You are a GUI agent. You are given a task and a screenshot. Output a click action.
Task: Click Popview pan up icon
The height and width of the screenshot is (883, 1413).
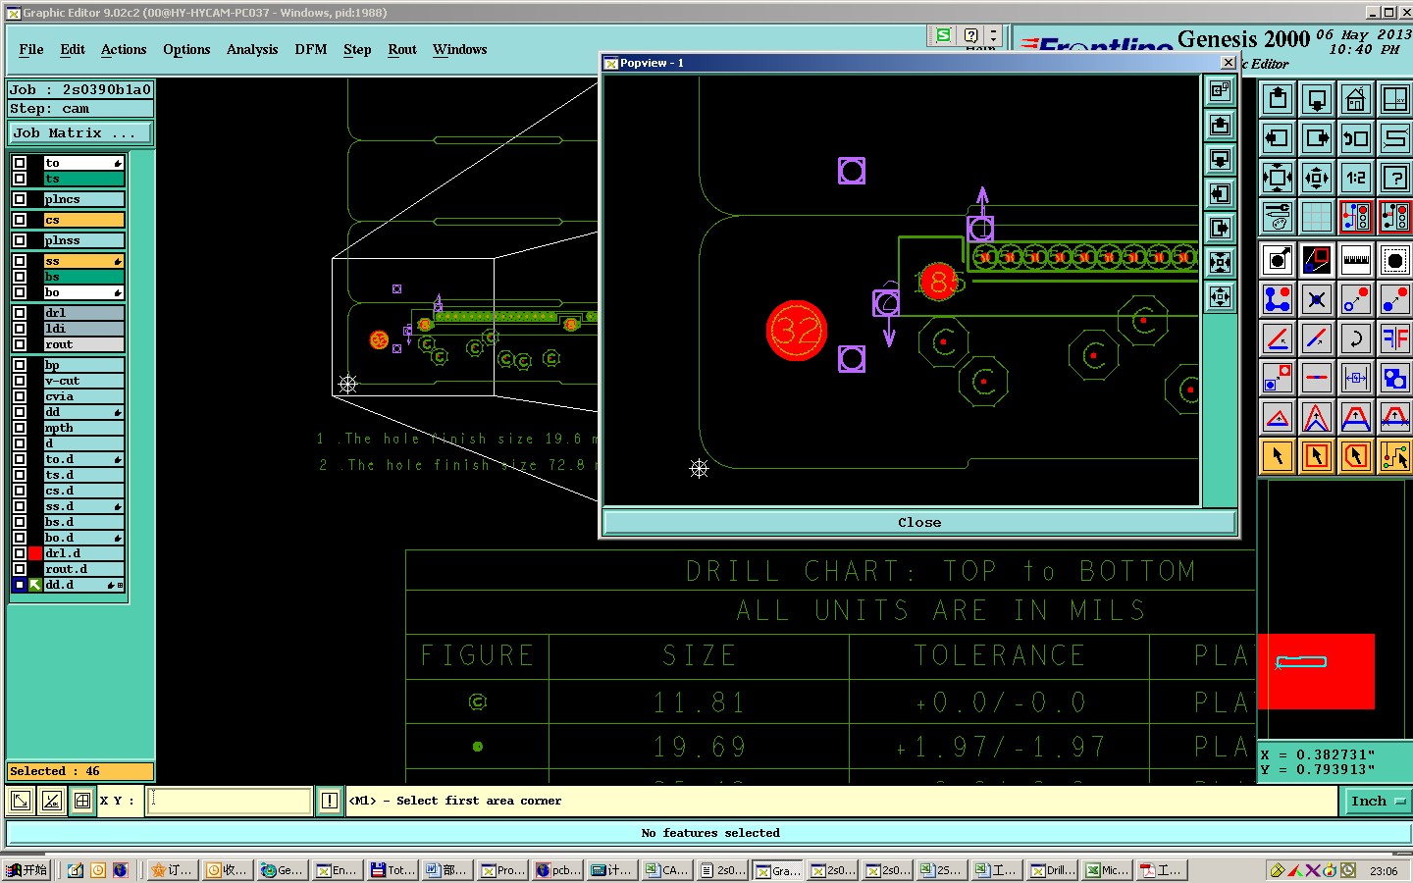(x=1220, y=125)
